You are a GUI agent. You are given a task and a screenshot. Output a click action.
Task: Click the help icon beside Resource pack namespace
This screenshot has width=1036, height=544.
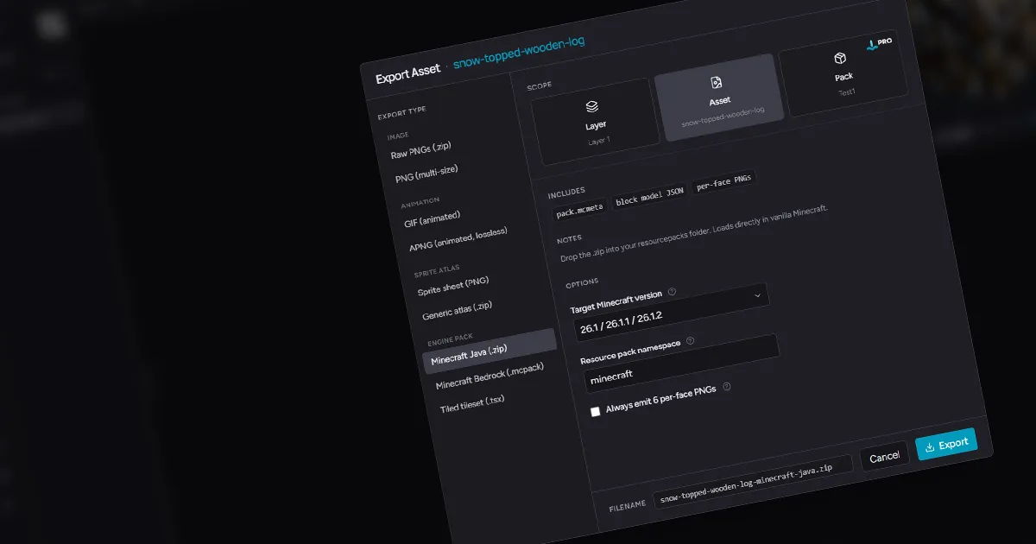point(690,340)
